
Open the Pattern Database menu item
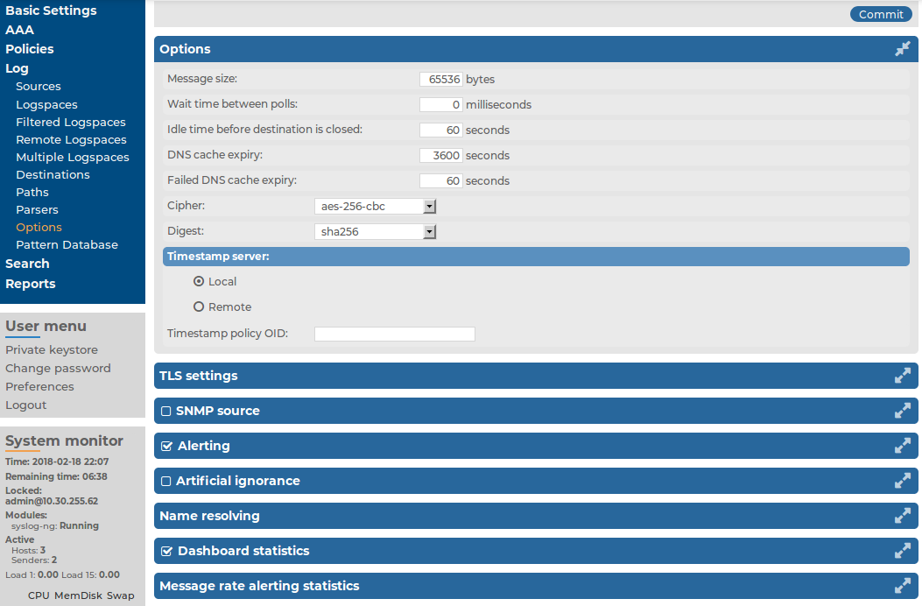[67, 244]
